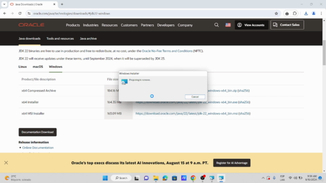Click the microphone tray icon

(274, 178)
